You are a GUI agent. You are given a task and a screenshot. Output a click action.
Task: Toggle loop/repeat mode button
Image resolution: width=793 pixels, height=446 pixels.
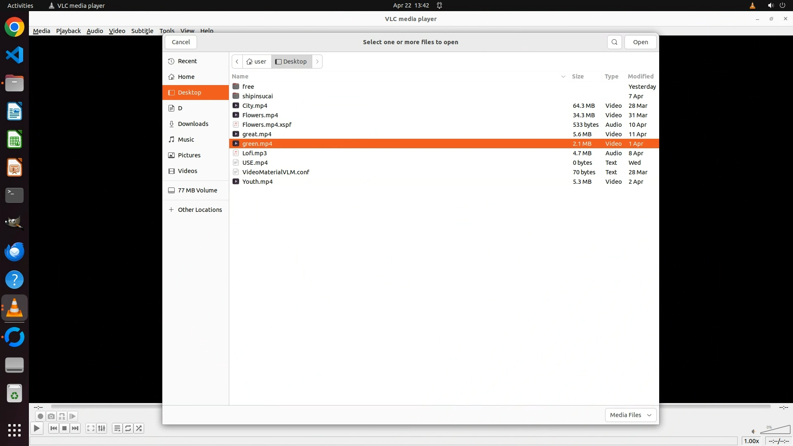point(128,428)
